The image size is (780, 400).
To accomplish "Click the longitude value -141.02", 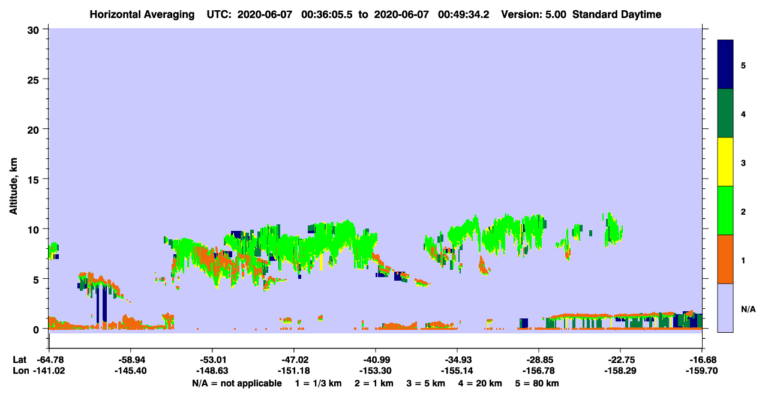I will [49, 371].
